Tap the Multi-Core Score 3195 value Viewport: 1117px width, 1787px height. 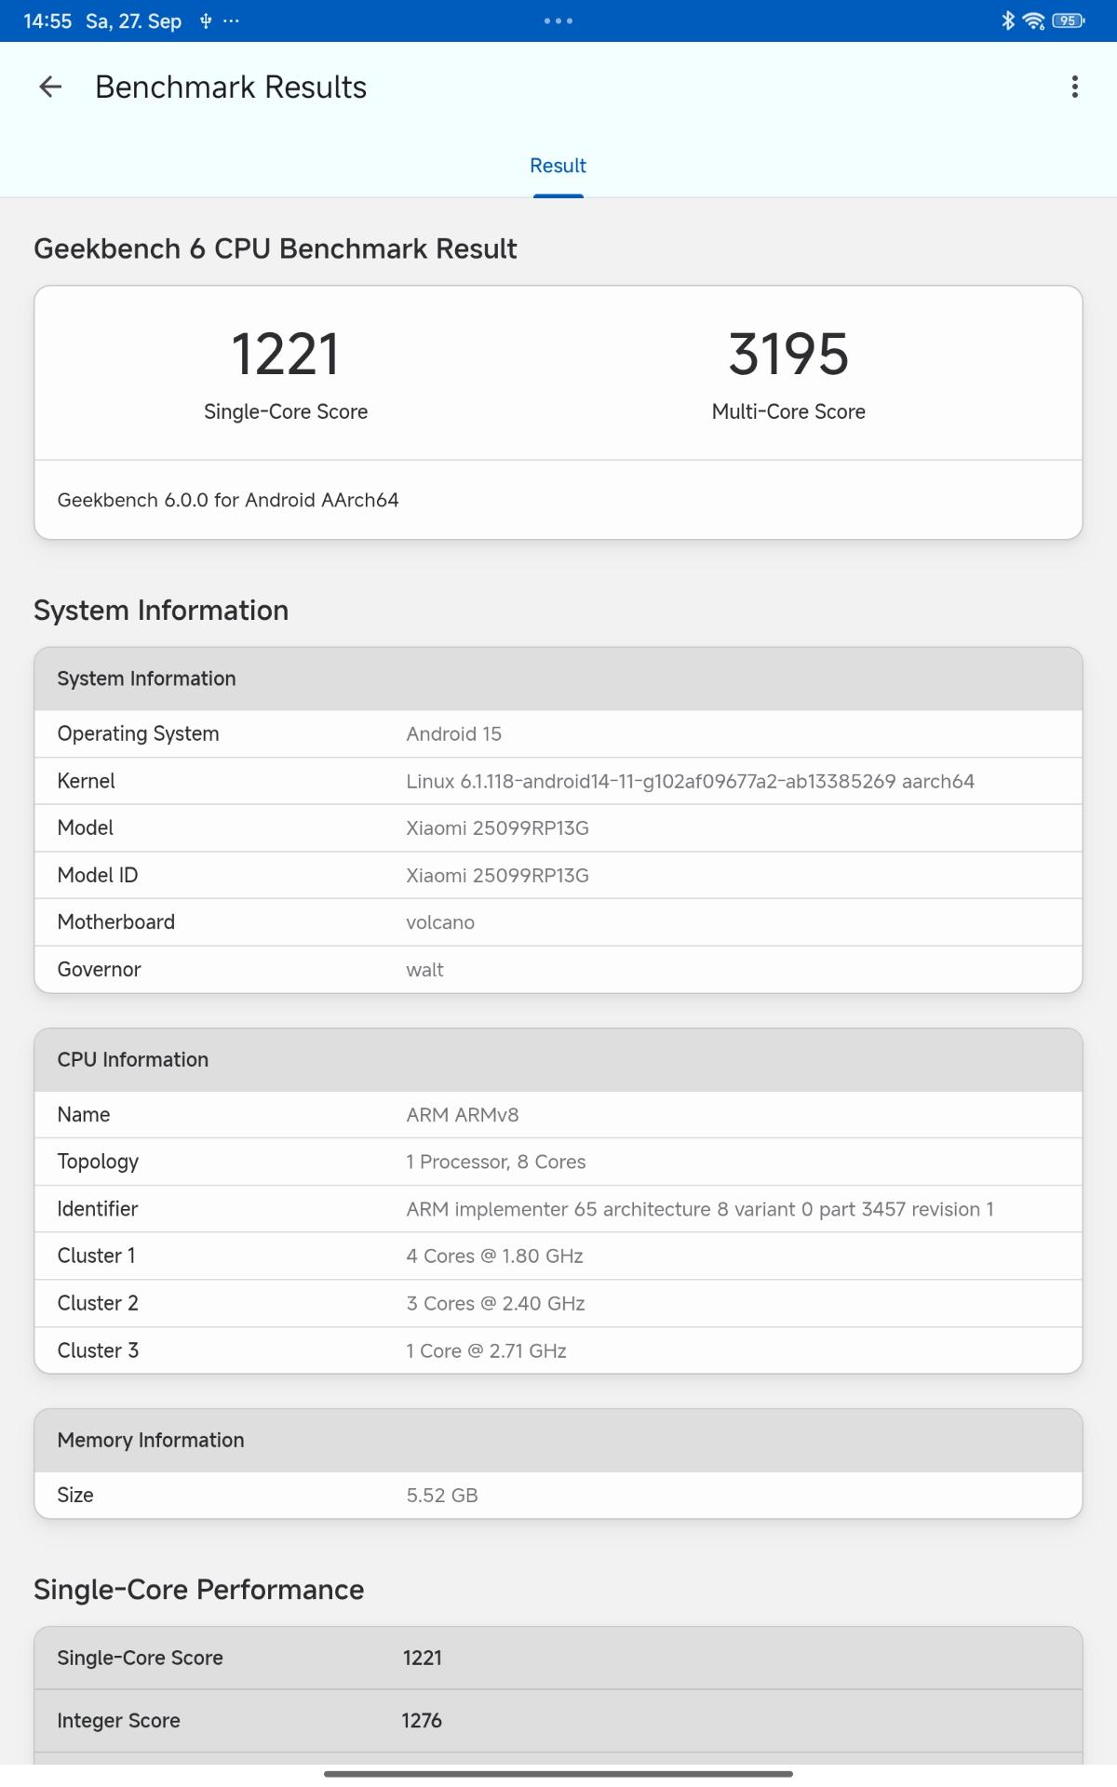[x=788, y=355]
